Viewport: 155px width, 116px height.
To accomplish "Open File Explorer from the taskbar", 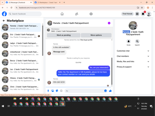I will pos(15,99).
